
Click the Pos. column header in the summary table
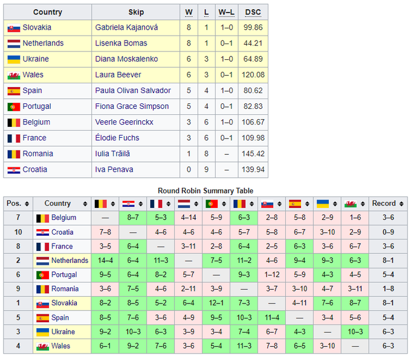pyautogui.click(x=14, y=204)
